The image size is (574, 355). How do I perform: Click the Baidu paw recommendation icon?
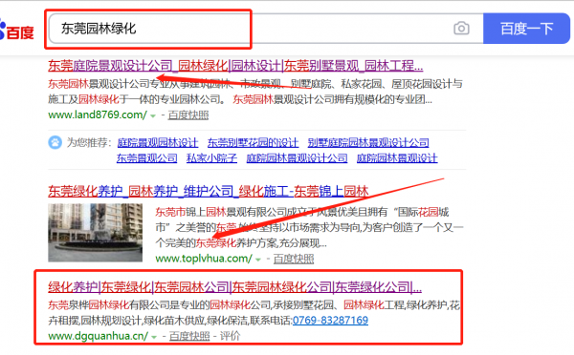[55, 142]
